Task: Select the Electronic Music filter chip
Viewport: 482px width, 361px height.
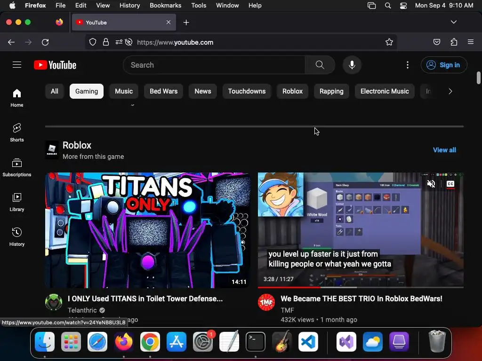Action: [x=385, y=91]
